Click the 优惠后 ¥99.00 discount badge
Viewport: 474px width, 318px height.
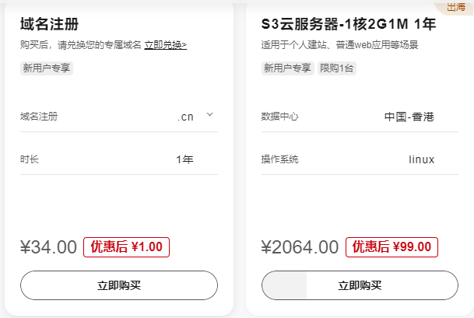(391, 247)
